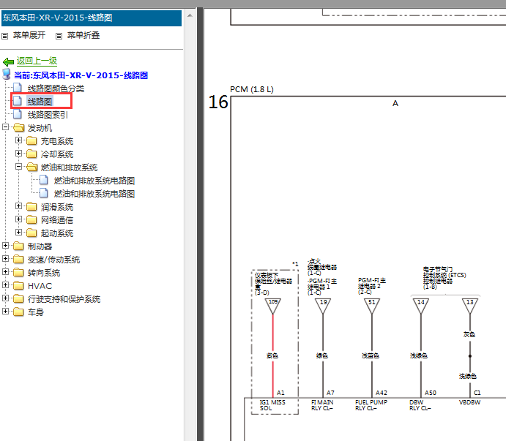Click page icon of 线路图索引

point(18,114)
